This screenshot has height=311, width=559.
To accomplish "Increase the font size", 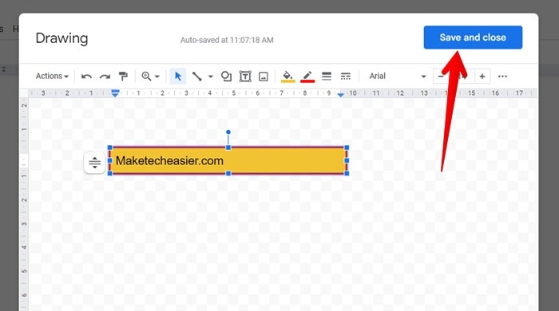I will pos(482,76).
